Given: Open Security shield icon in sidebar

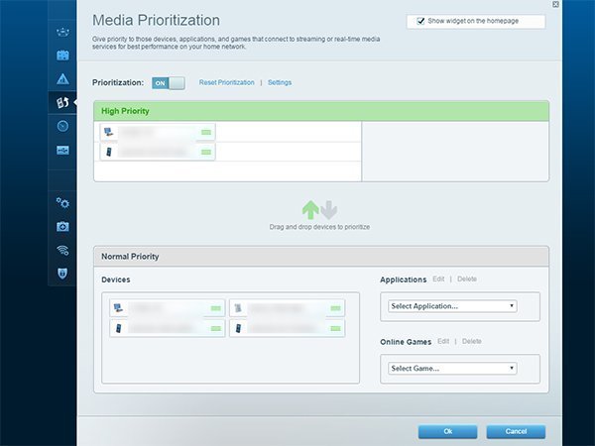Looking at the screenshot, I should point(62,274).
